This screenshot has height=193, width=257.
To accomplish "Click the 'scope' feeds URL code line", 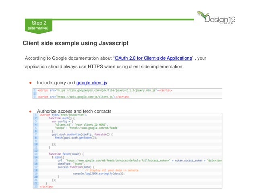I will point(87,128).
